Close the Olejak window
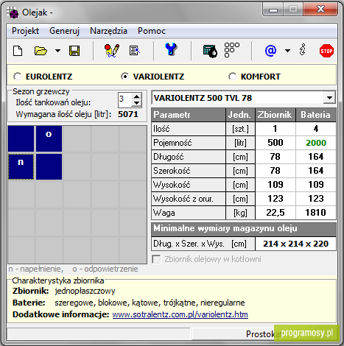The width and height of the screenshot is (344, 346). [x=320, y=10]
